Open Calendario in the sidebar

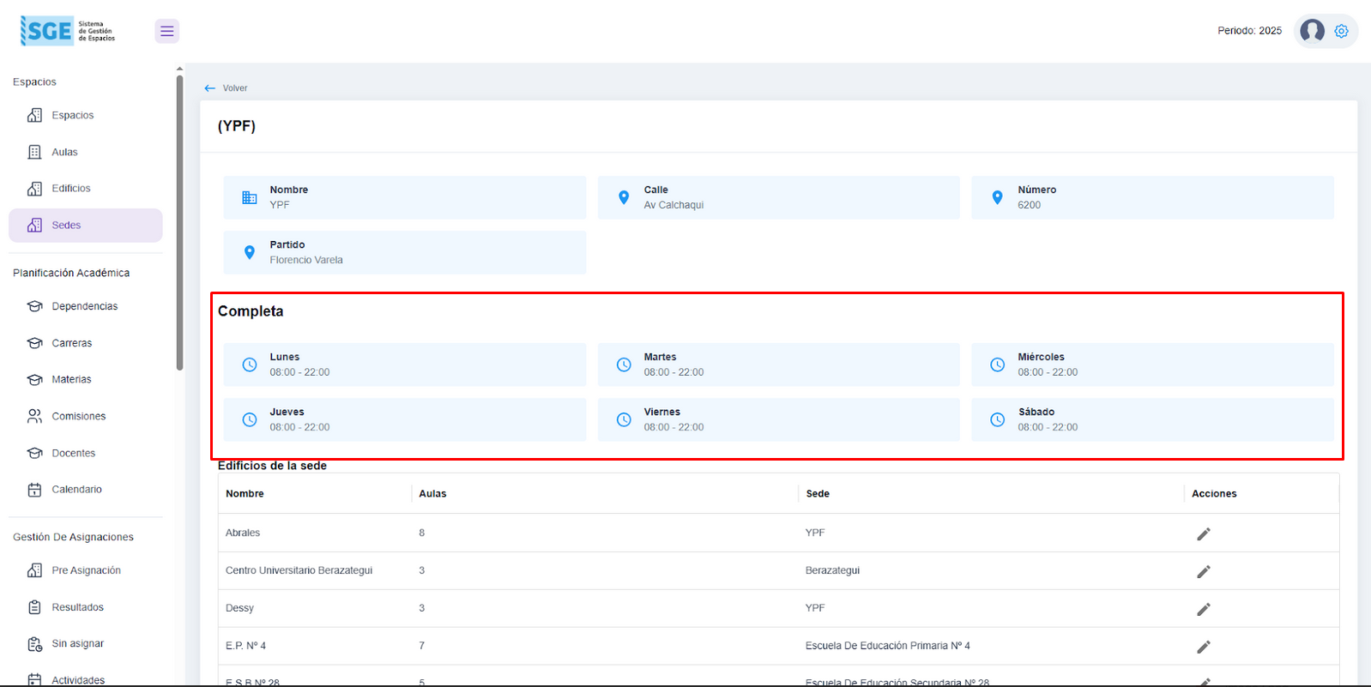coord(86,490)
